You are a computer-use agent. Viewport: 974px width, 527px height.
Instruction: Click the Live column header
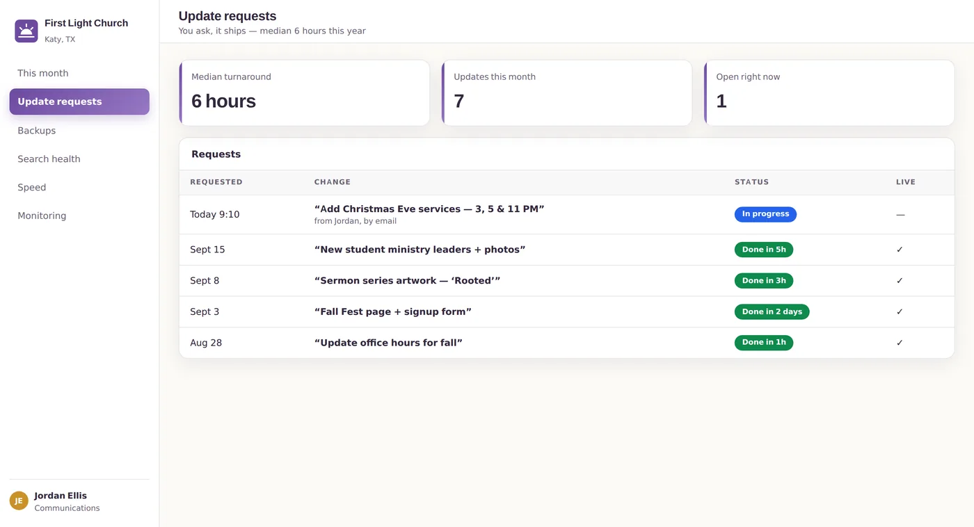click(906, 182)
